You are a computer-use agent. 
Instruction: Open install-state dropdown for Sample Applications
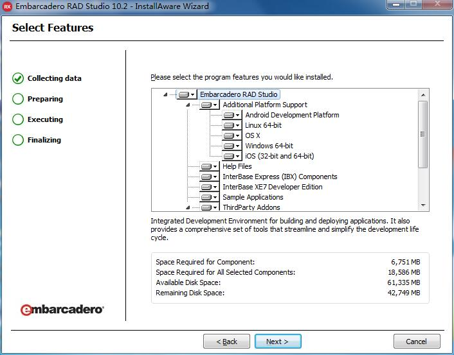(210, 197)
